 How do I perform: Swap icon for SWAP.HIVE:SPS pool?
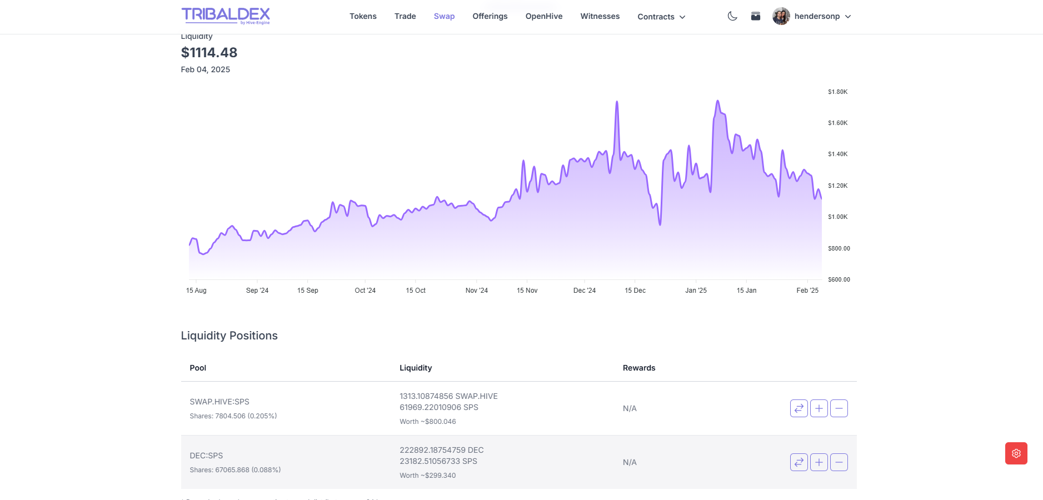(x=799, y=408)
